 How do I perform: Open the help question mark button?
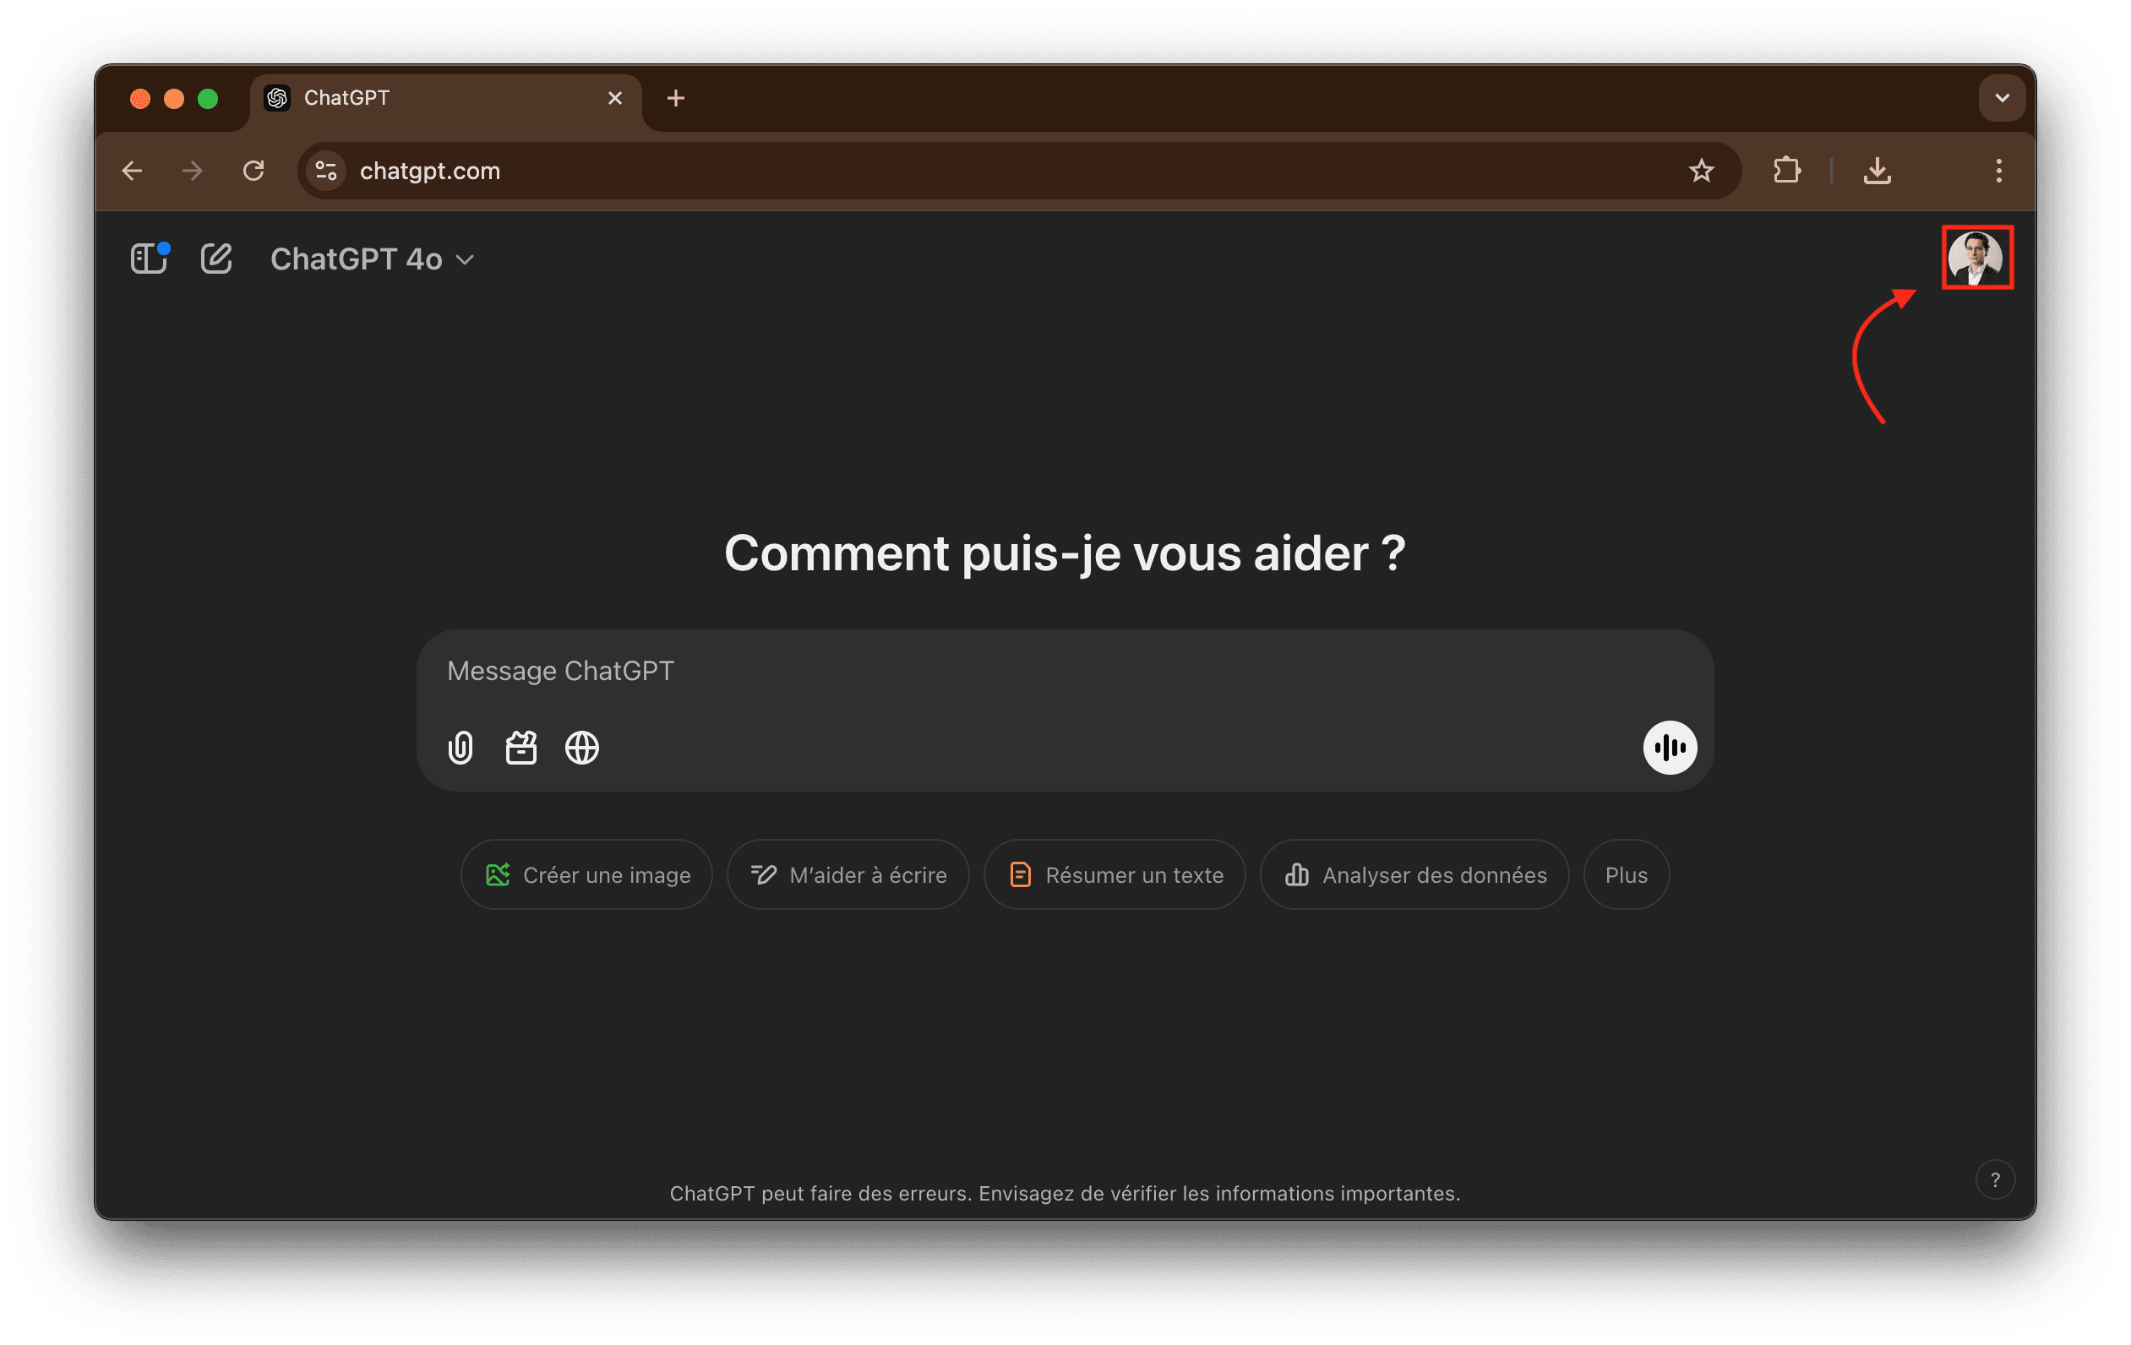[x=1995, y=1179]
